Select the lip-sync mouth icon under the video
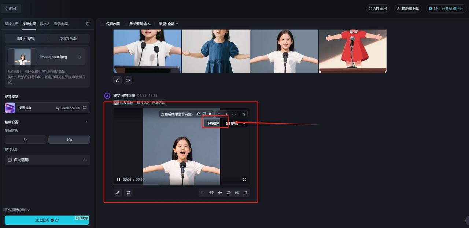 (211, 192)
